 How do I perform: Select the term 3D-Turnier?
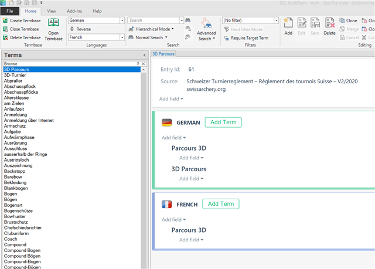[15, 75]
